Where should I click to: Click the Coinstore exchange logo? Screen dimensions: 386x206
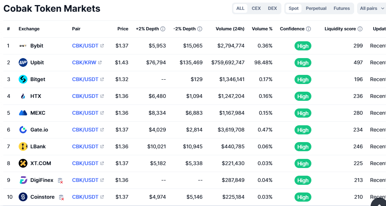[23, 197]
